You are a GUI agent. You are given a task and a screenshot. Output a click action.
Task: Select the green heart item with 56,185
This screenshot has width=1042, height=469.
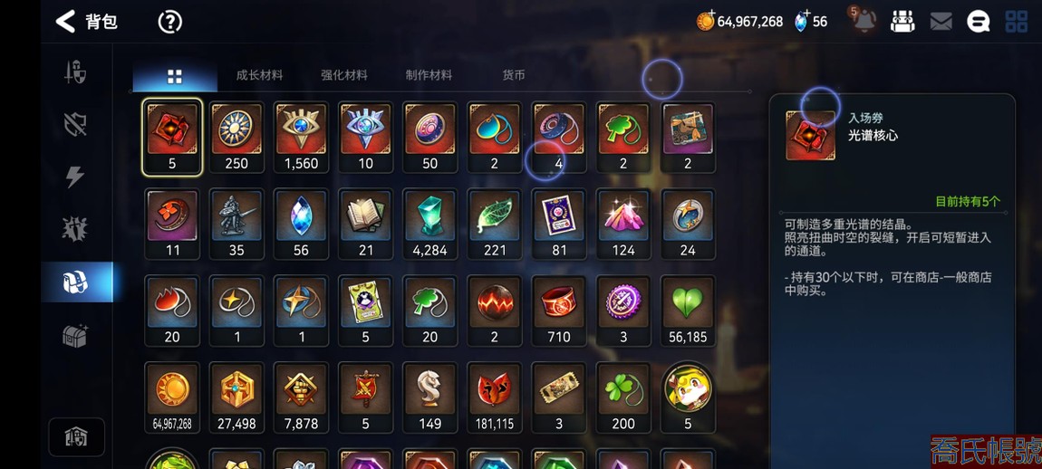[x=688, y=311]
